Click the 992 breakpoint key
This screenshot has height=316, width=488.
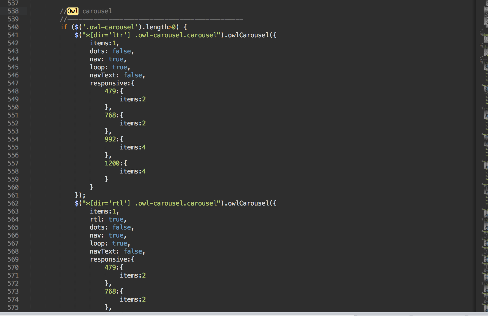(x=110, y=139)
